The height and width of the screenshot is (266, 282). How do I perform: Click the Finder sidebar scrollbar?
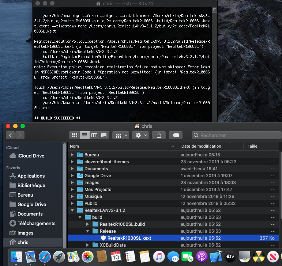(x=65, y=195)
